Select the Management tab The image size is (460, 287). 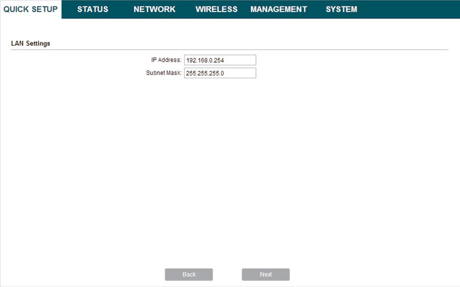coord(278,9)
